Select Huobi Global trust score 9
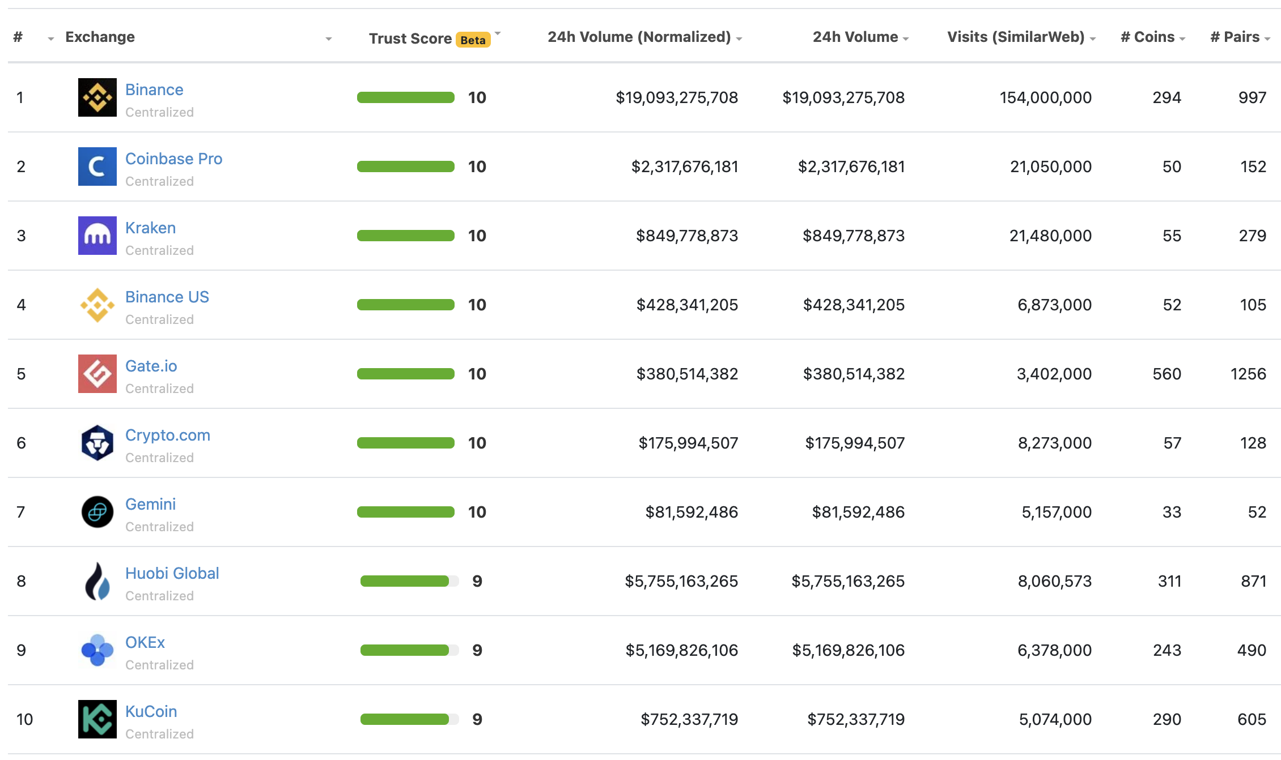Viewport: 1281px width, 760px height. pyautogui.click(x=477, y=581)
